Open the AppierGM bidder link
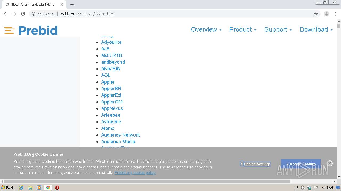 tap(112, 102)
